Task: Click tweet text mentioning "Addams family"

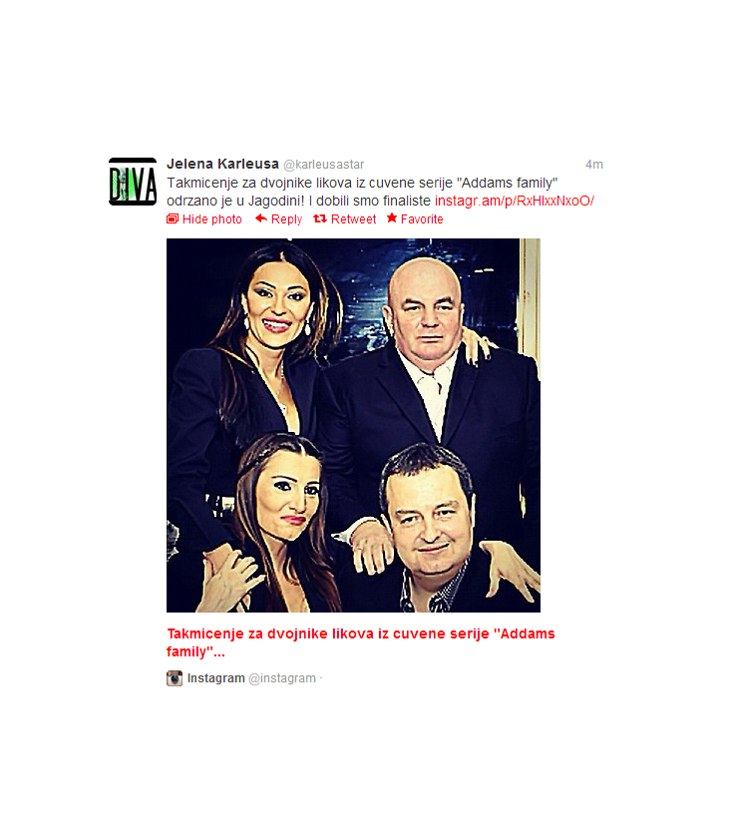Action: (x=362, y=183)
